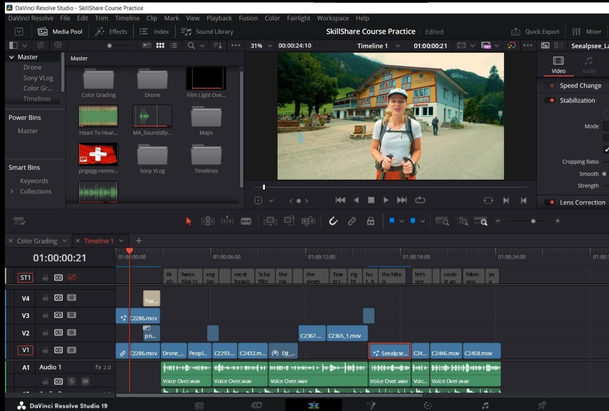
Task: Click Full Extent Zoom icon
Action: click(442, 221)
